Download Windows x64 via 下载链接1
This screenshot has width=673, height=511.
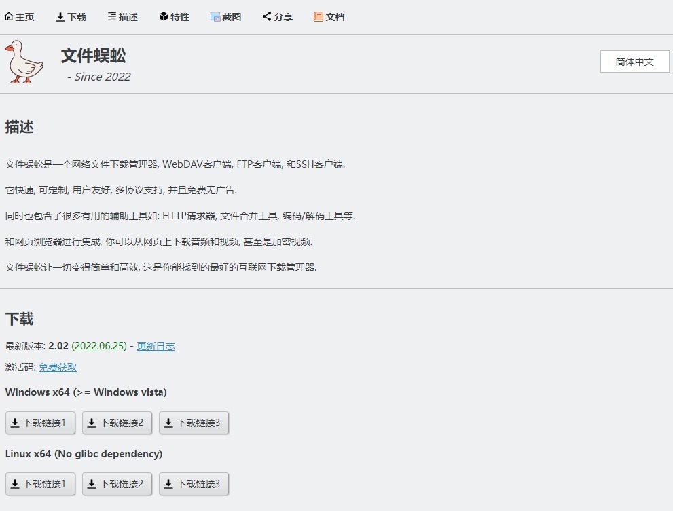pos(40,423)
